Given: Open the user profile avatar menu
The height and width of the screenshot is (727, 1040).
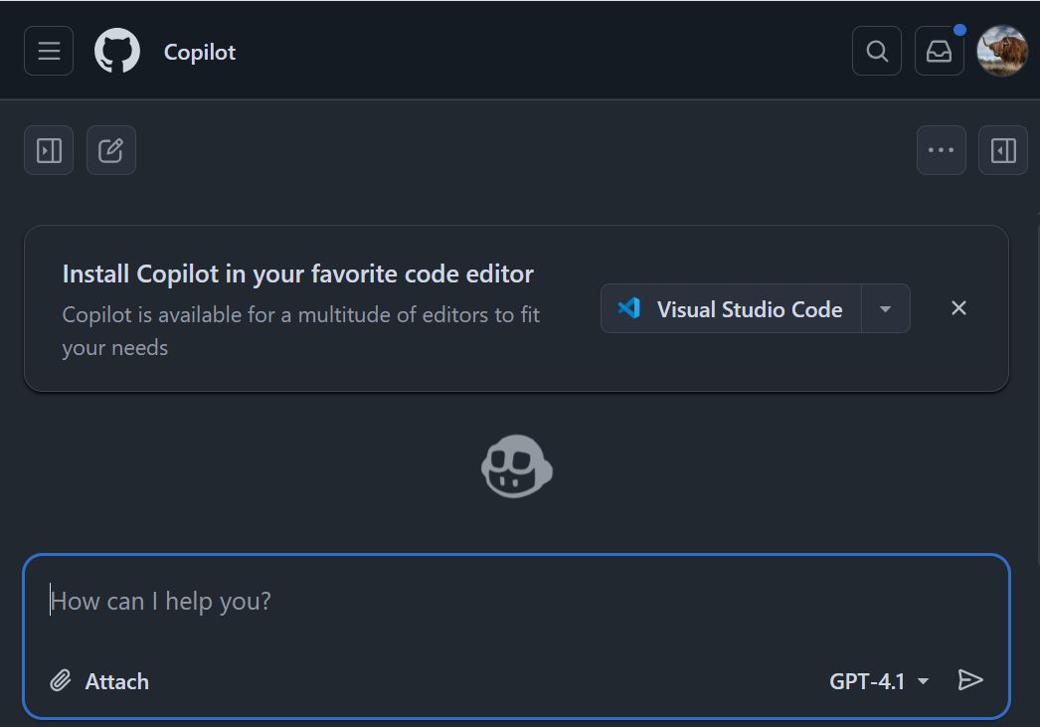Looking at the screenshot, I should click(x=1002, y=51).
